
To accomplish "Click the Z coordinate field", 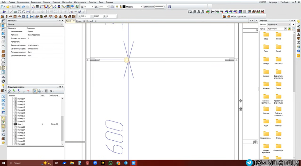I will pos(111,16).
